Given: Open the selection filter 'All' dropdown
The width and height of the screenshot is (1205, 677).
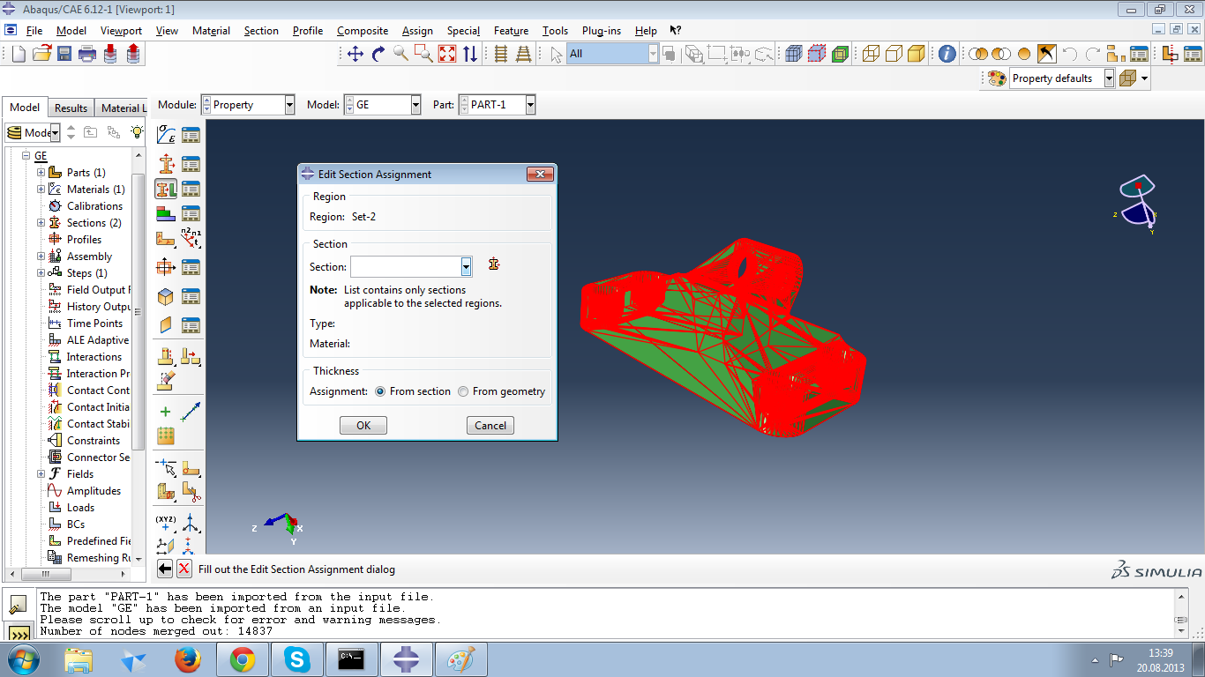Looking at the screenshot, I should click(653, 54).
